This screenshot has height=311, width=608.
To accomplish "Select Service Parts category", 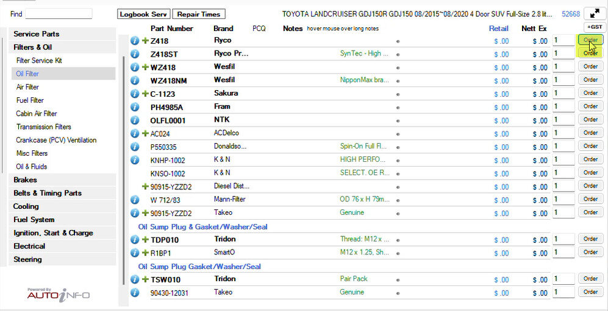I will [63, 34].
